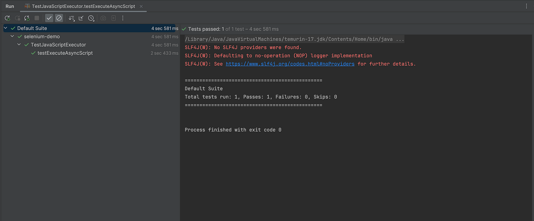Click the Rerun Failed Tests icon
Image resolution: width=534 pixels, height=221 pixels.
pos(17,18)
